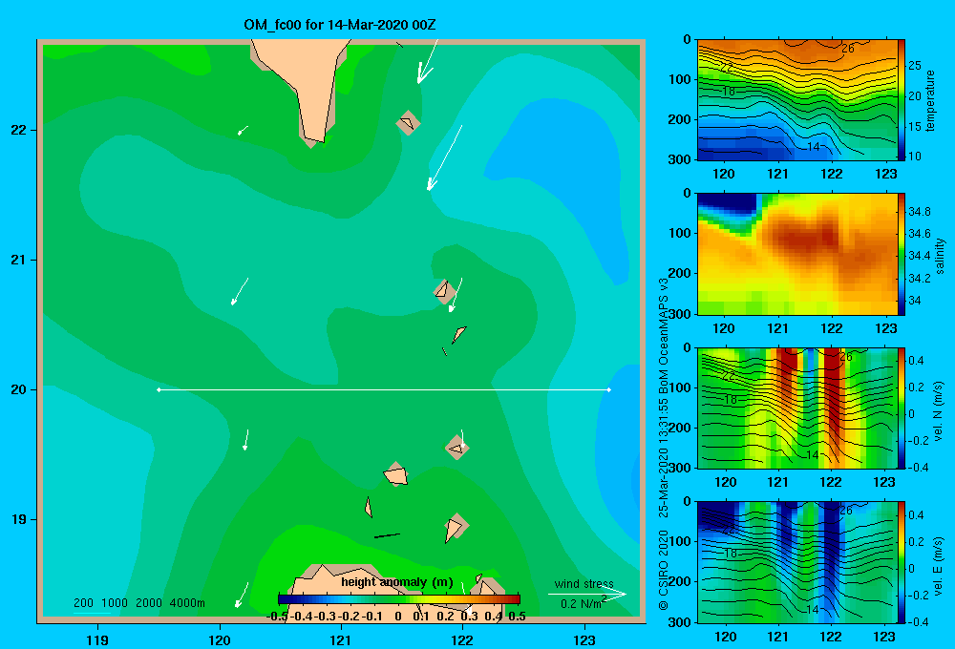Viewport: 955px width, 649px height.
Task: Click the white transect line at latitude 20
Action: click(384, 389)
